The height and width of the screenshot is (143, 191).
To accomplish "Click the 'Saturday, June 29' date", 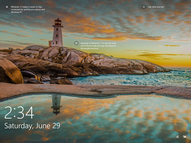I will click(32, 126).
